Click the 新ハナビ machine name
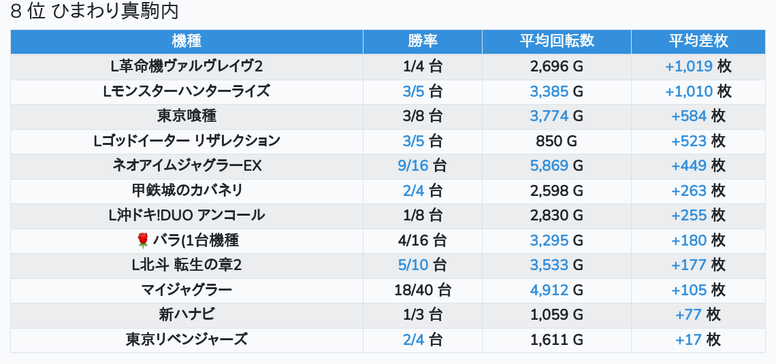776x364 pixels. click(x=187, y=315)
